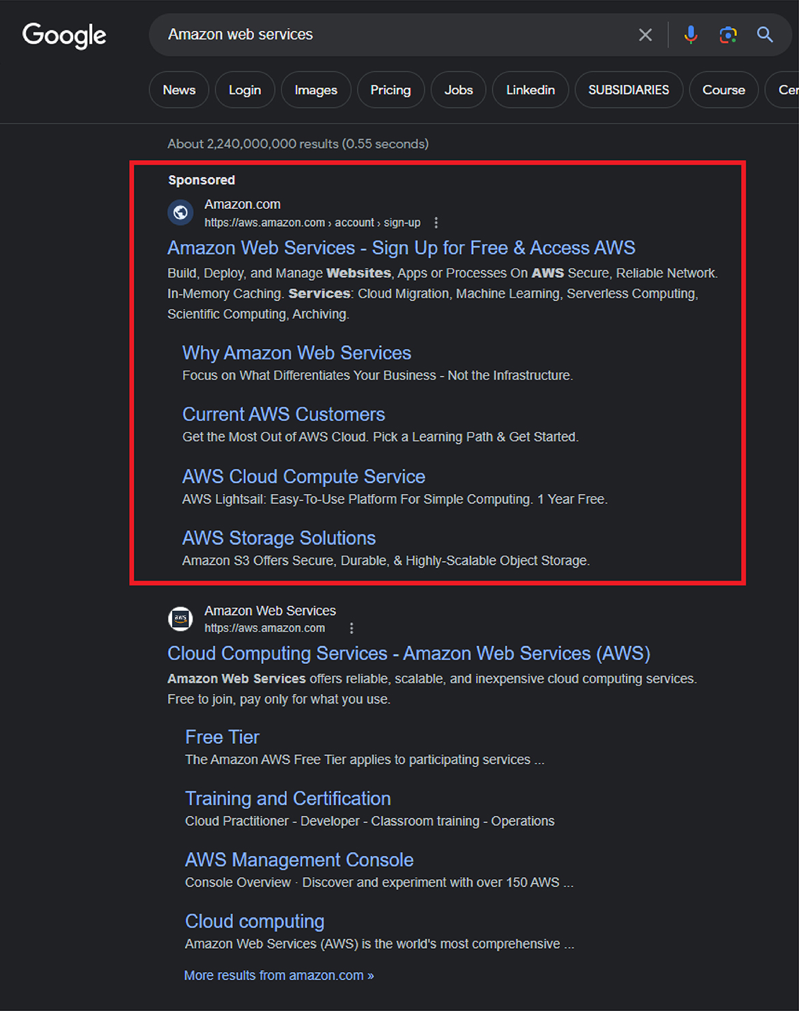Open AWS Management Console sitelink
This screenshot has width=799, height=1011.
[x=299, y=860]
